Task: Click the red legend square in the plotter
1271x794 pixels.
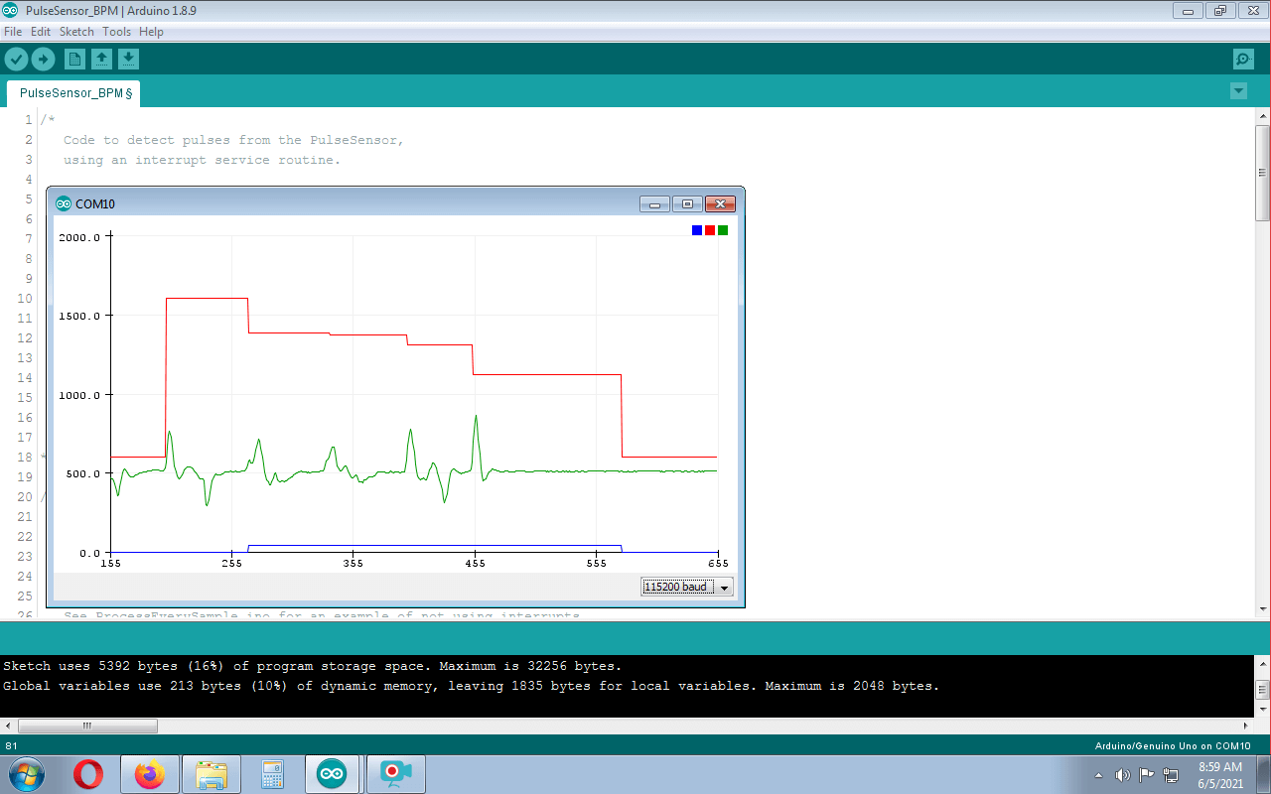Action: coord(709,229)
